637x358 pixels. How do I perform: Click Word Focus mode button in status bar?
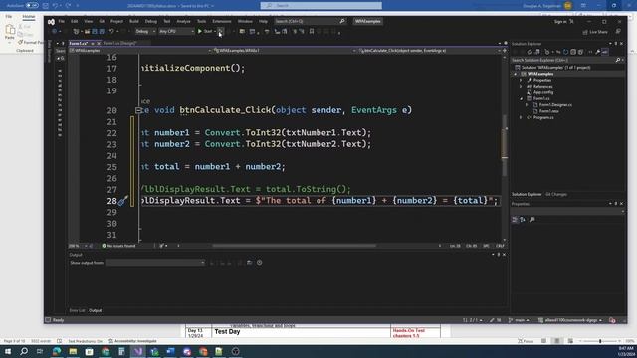point(526,341)
